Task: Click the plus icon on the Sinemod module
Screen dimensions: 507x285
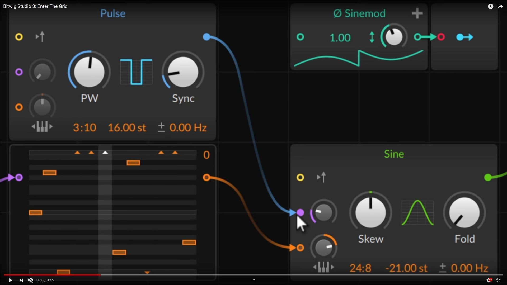Action: point(417,13)
